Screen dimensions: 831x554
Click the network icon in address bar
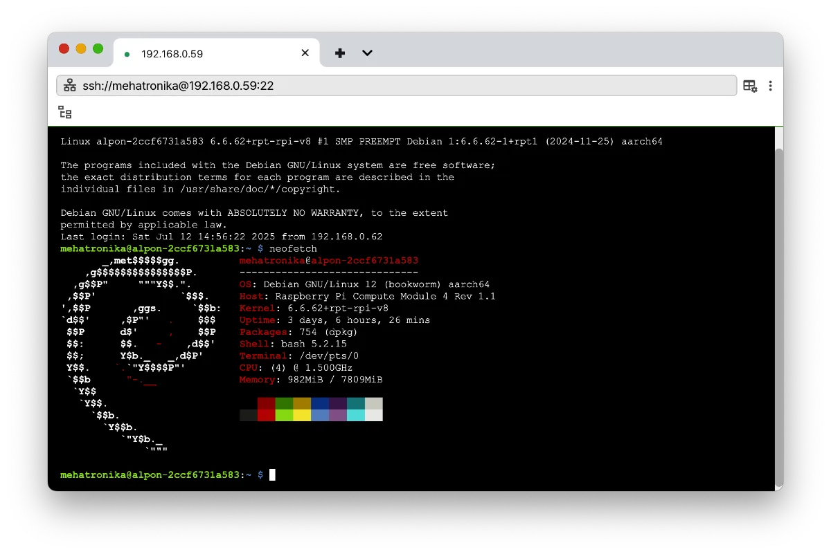pos(69,86)
